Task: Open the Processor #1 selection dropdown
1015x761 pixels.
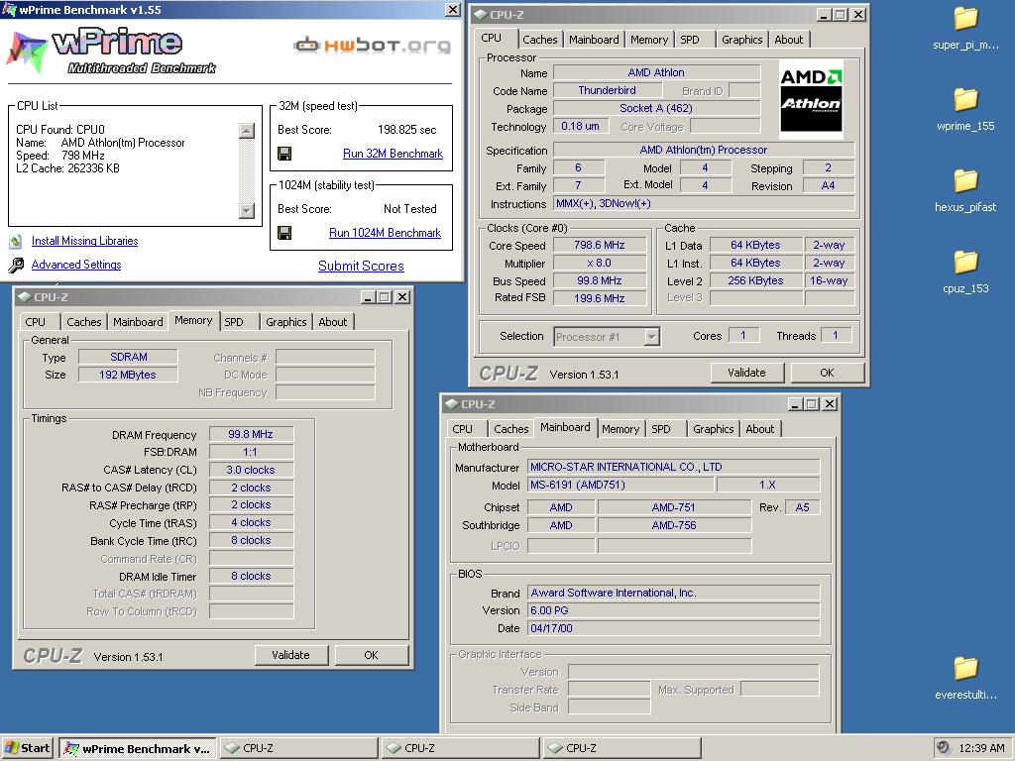Action: click(x=652, y=337)
